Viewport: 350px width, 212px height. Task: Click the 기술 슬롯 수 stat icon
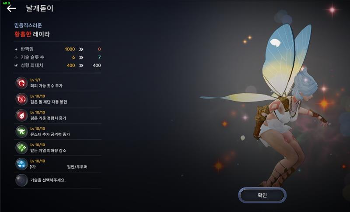(16, 57)
